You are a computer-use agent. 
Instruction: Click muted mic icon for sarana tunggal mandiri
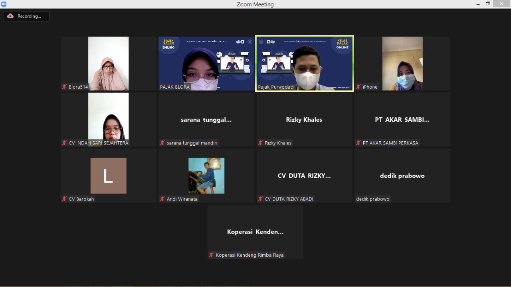tap(162, 143)
